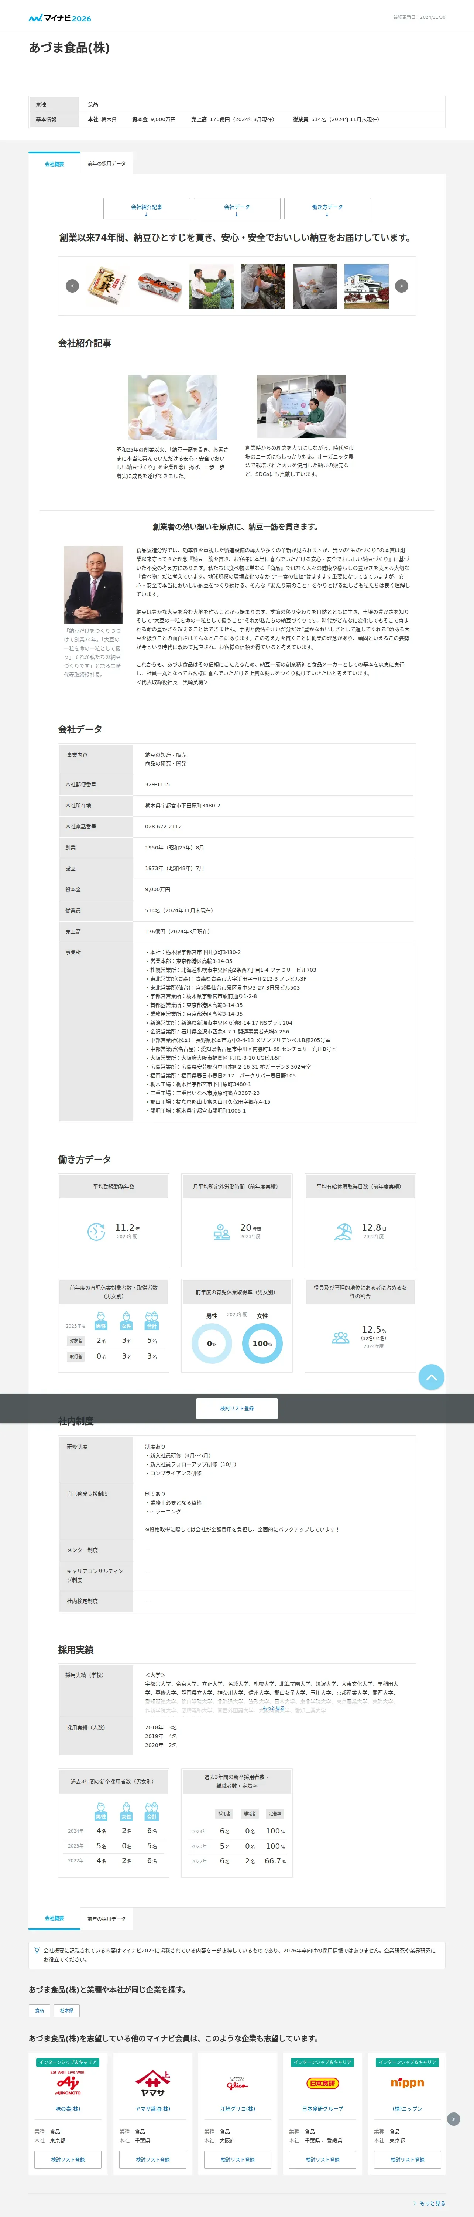Click the 日本食研 company logo

click(x=323, y=2083)
